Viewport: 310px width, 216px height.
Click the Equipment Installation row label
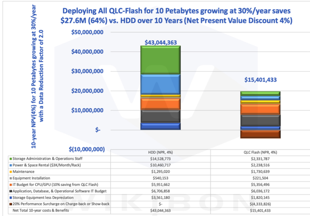(31, 178)
